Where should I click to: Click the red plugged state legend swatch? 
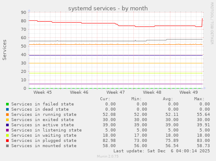click(7, 141)
